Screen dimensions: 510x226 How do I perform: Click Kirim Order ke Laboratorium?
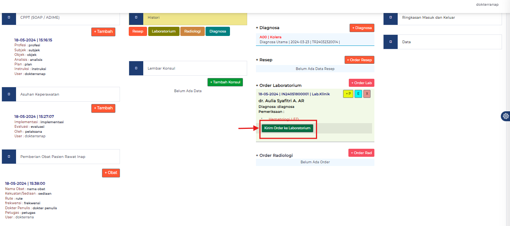pyautogui.click(x=287, y=128)
